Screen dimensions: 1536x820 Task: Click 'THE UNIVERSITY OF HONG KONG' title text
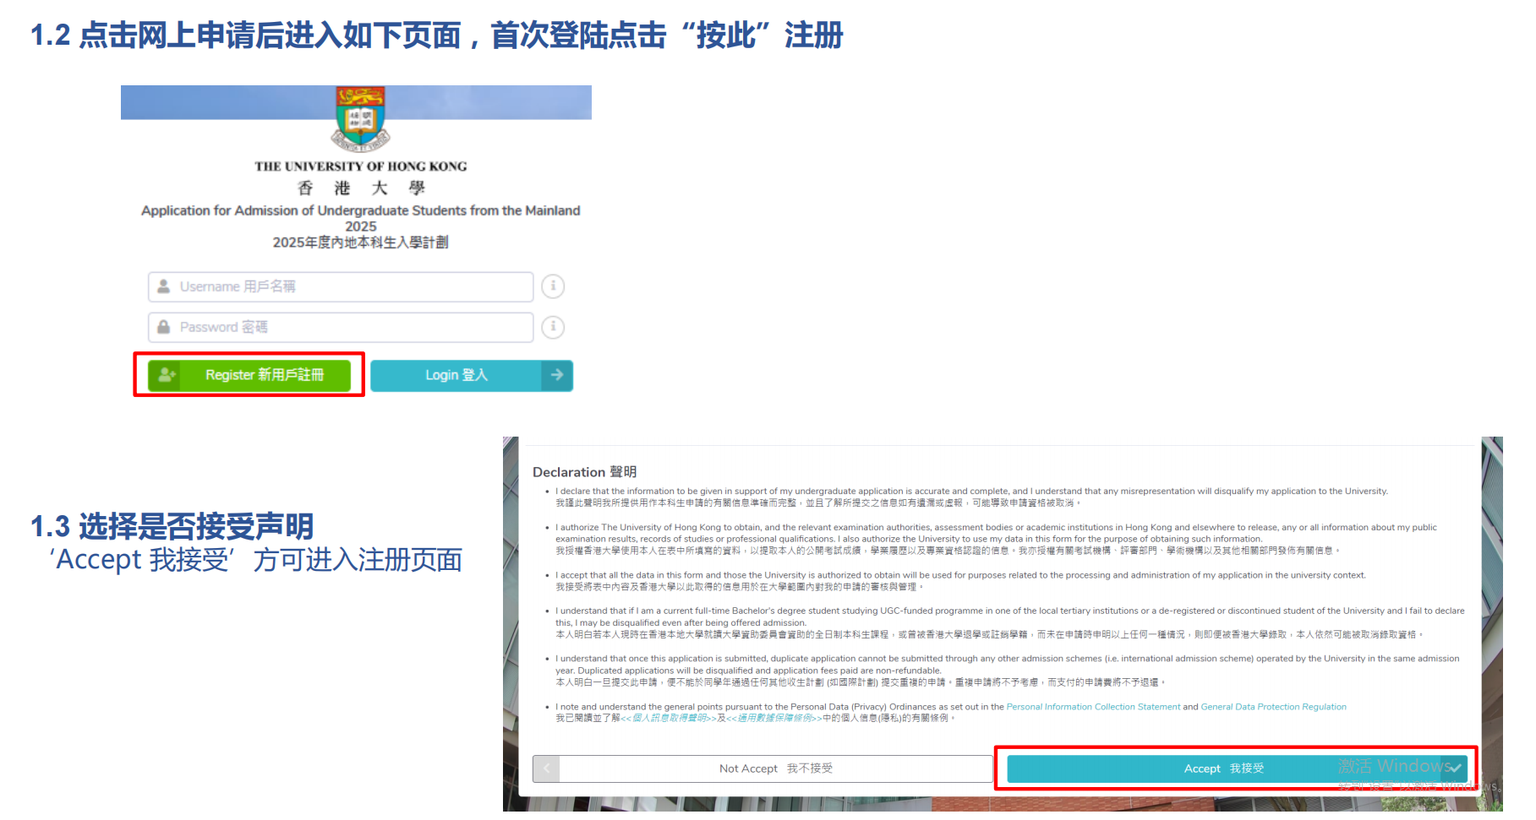pos(361,166)
